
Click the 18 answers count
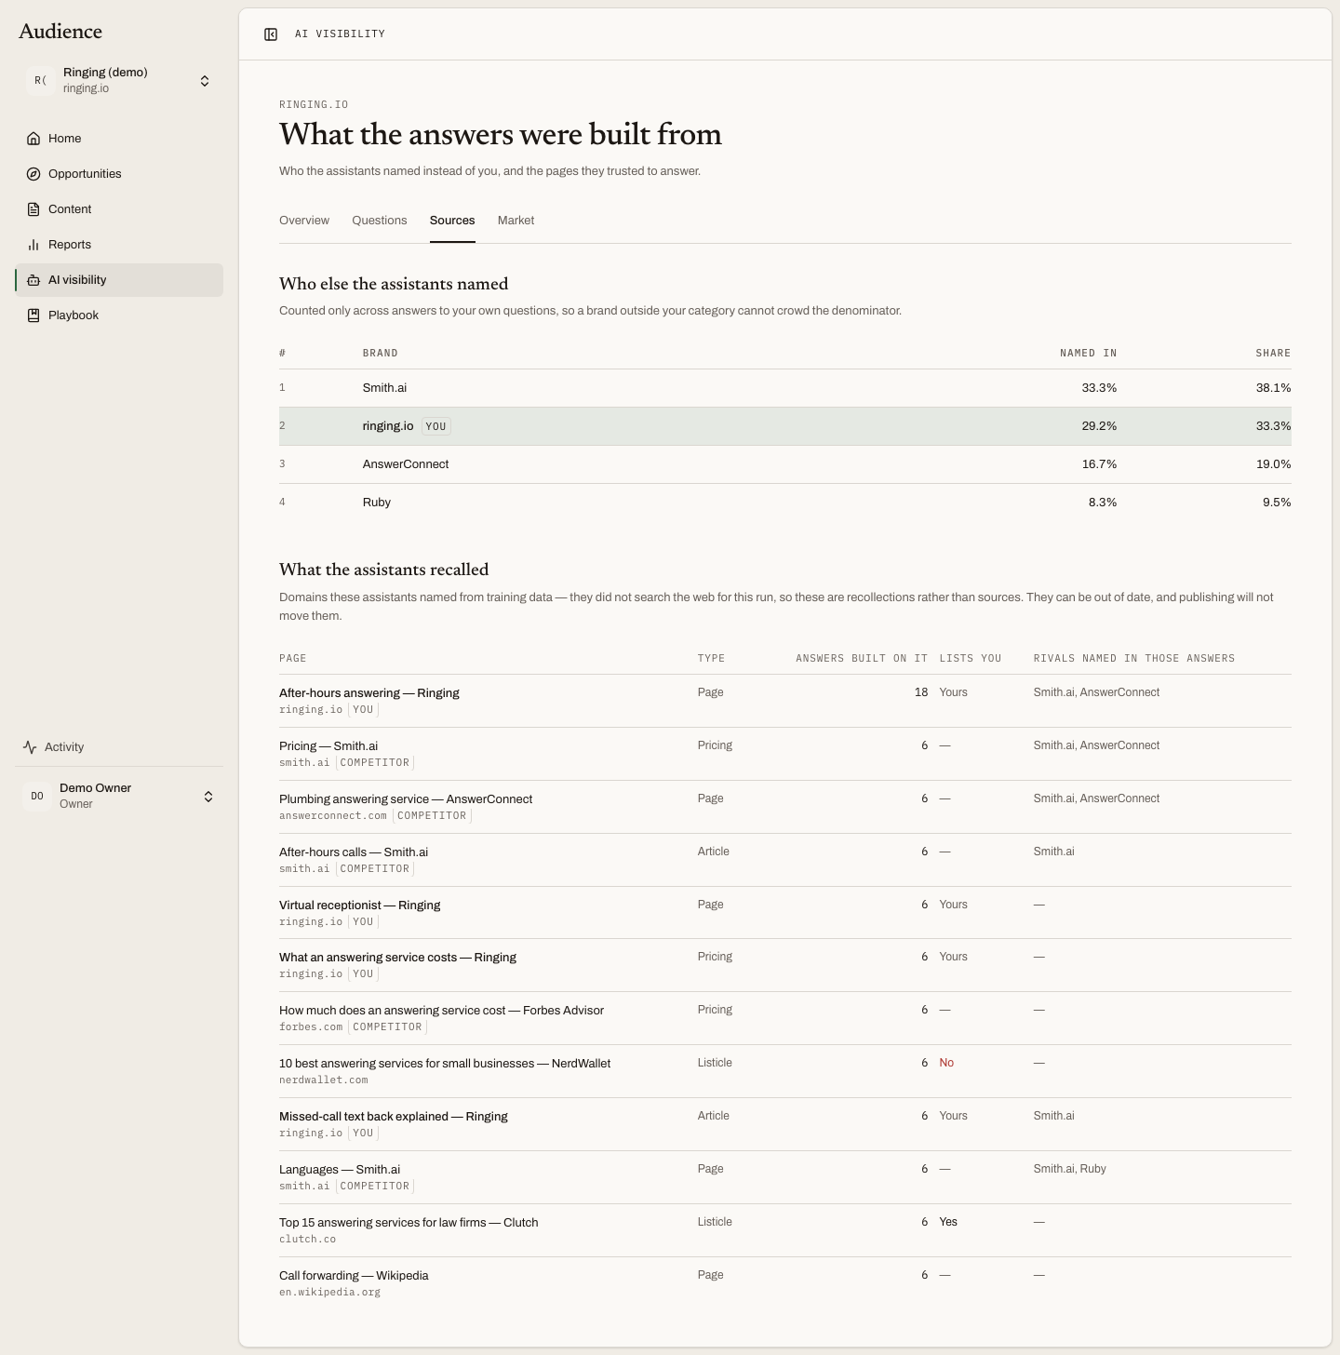tap(921, 692)
